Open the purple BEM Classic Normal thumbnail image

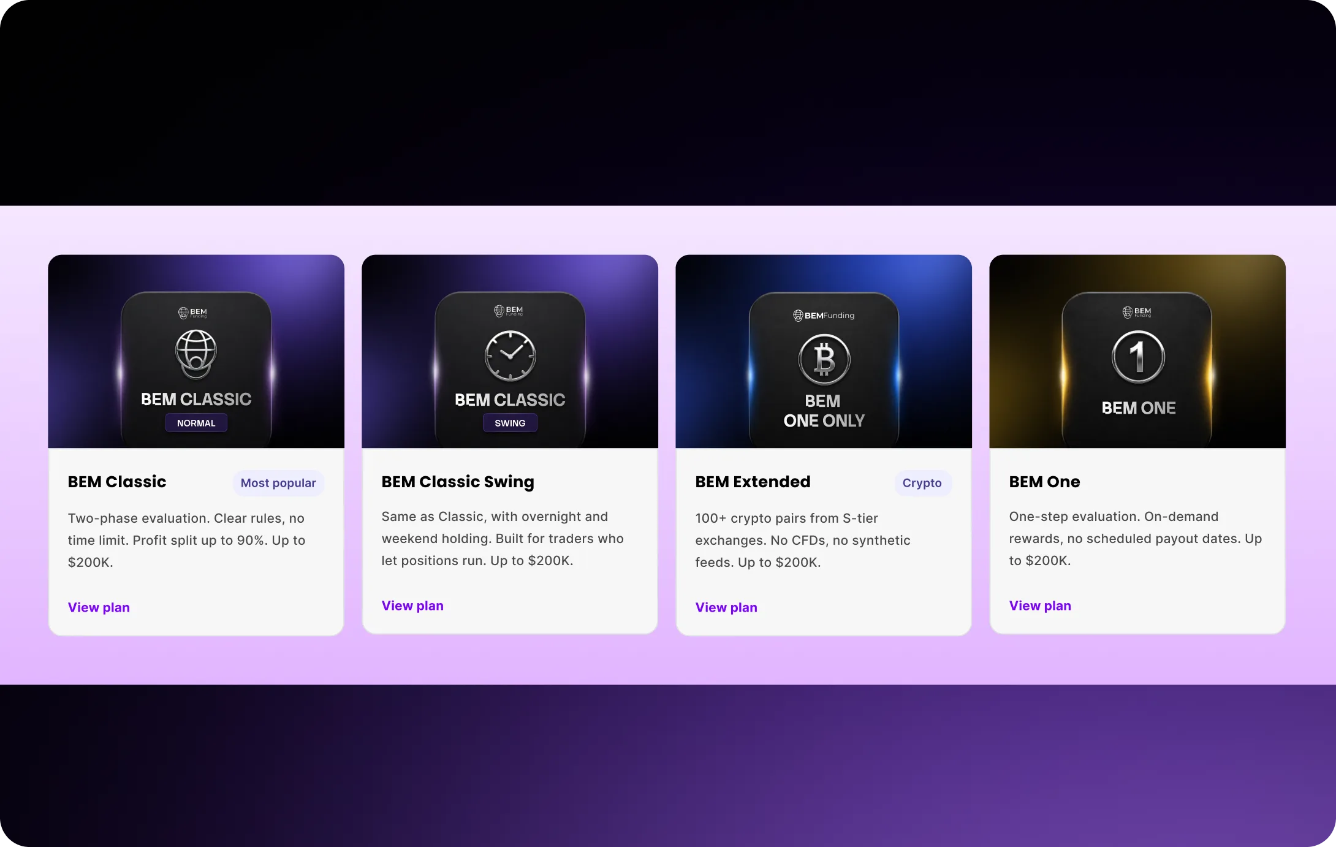click(x=196, y=351)
